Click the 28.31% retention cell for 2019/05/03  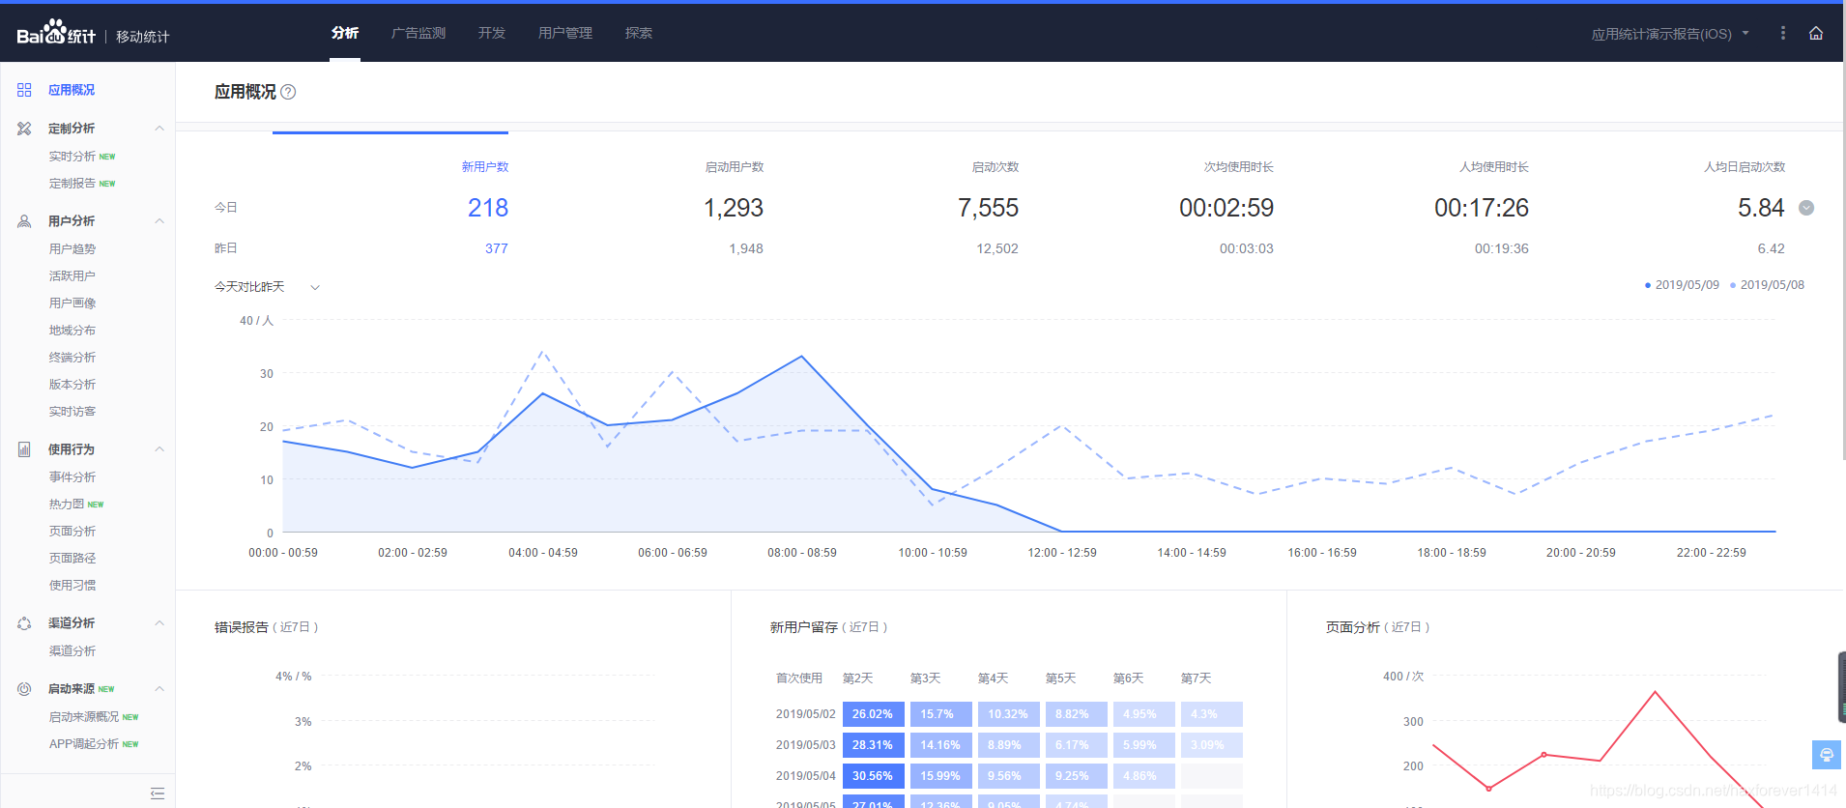tap(873, 745)
